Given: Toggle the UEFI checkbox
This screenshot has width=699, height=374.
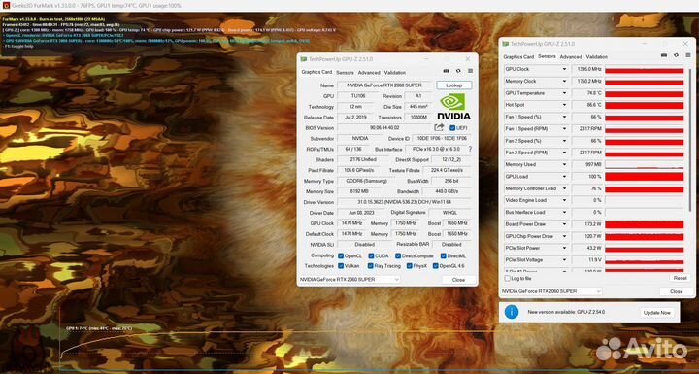Looking at the screenshot, I should [x=452, y=128].
